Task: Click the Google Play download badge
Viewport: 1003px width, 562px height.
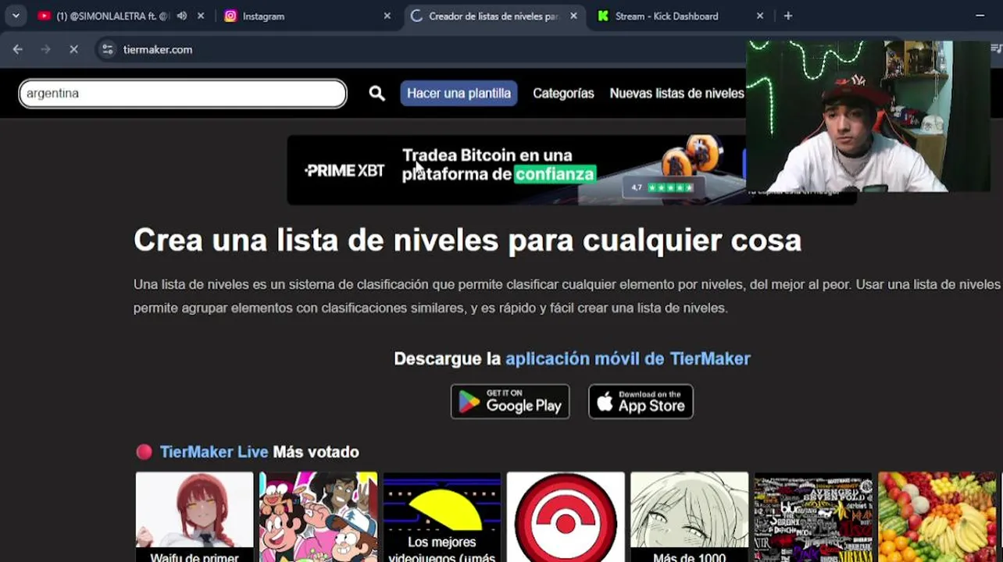Action: coord(510,401)
